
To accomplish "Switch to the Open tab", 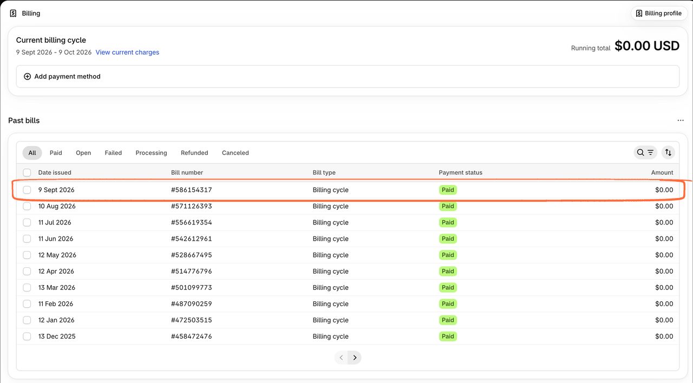I will click(83, 153).
